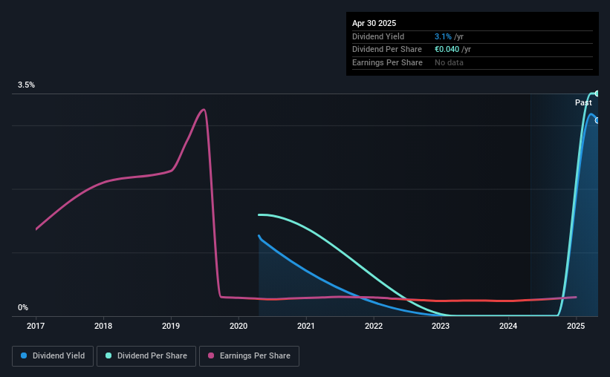
Task: Select the 2017 label on the x-axis
Action: pyautogui.click(x=36, y=326)
